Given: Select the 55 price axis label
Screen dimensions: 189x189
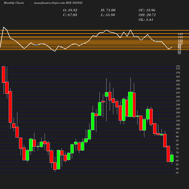Looking at the screenshot, I should [177, 164].
